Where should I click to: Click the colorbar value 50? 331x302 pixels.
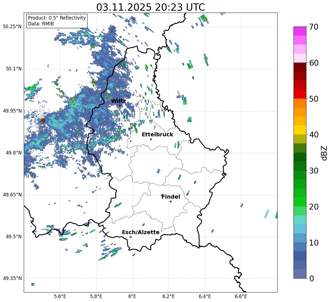[314, 99]
